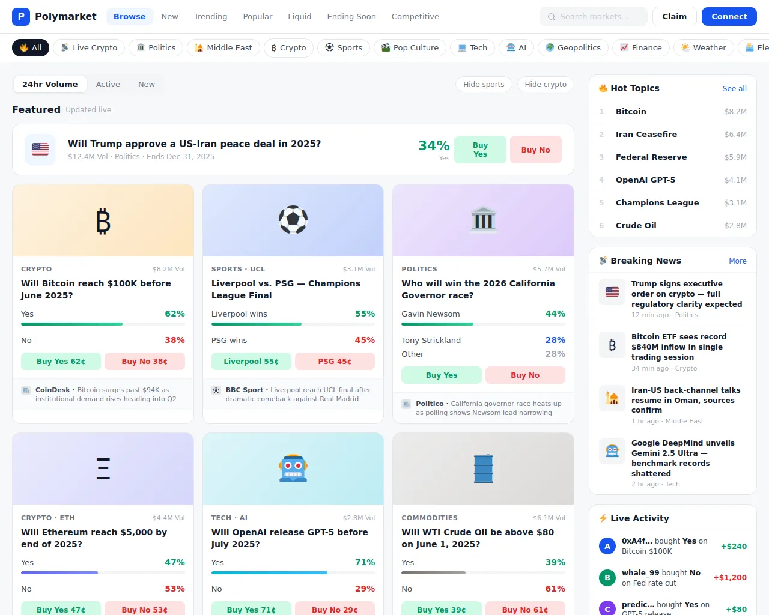Image resolution: width=769 pixels, height=615 pixels.
Task: Click the oil barrel card image
Action: tap(483, 469)
